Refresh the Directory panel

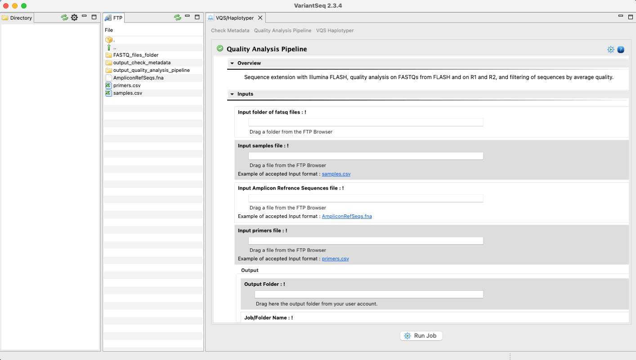pos(65,18)
